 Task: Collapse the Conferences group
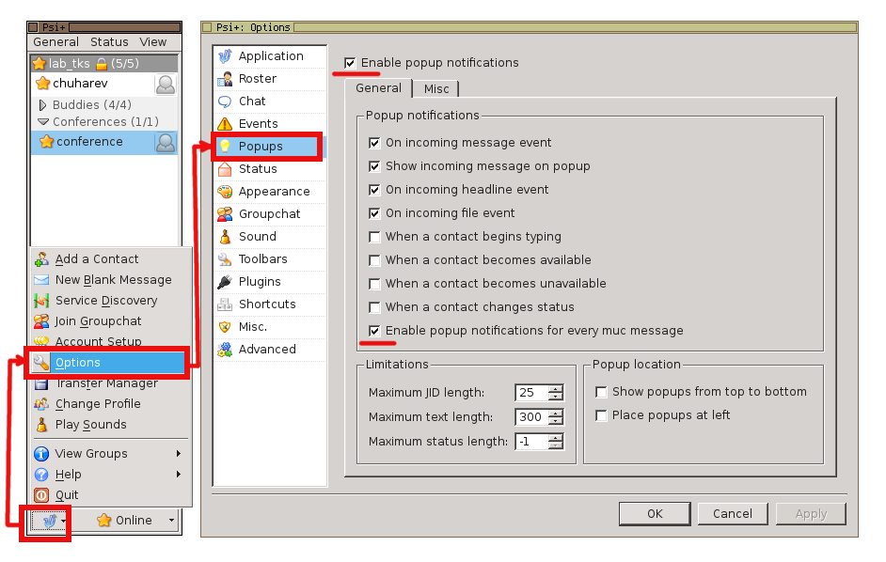coord(43,122)
